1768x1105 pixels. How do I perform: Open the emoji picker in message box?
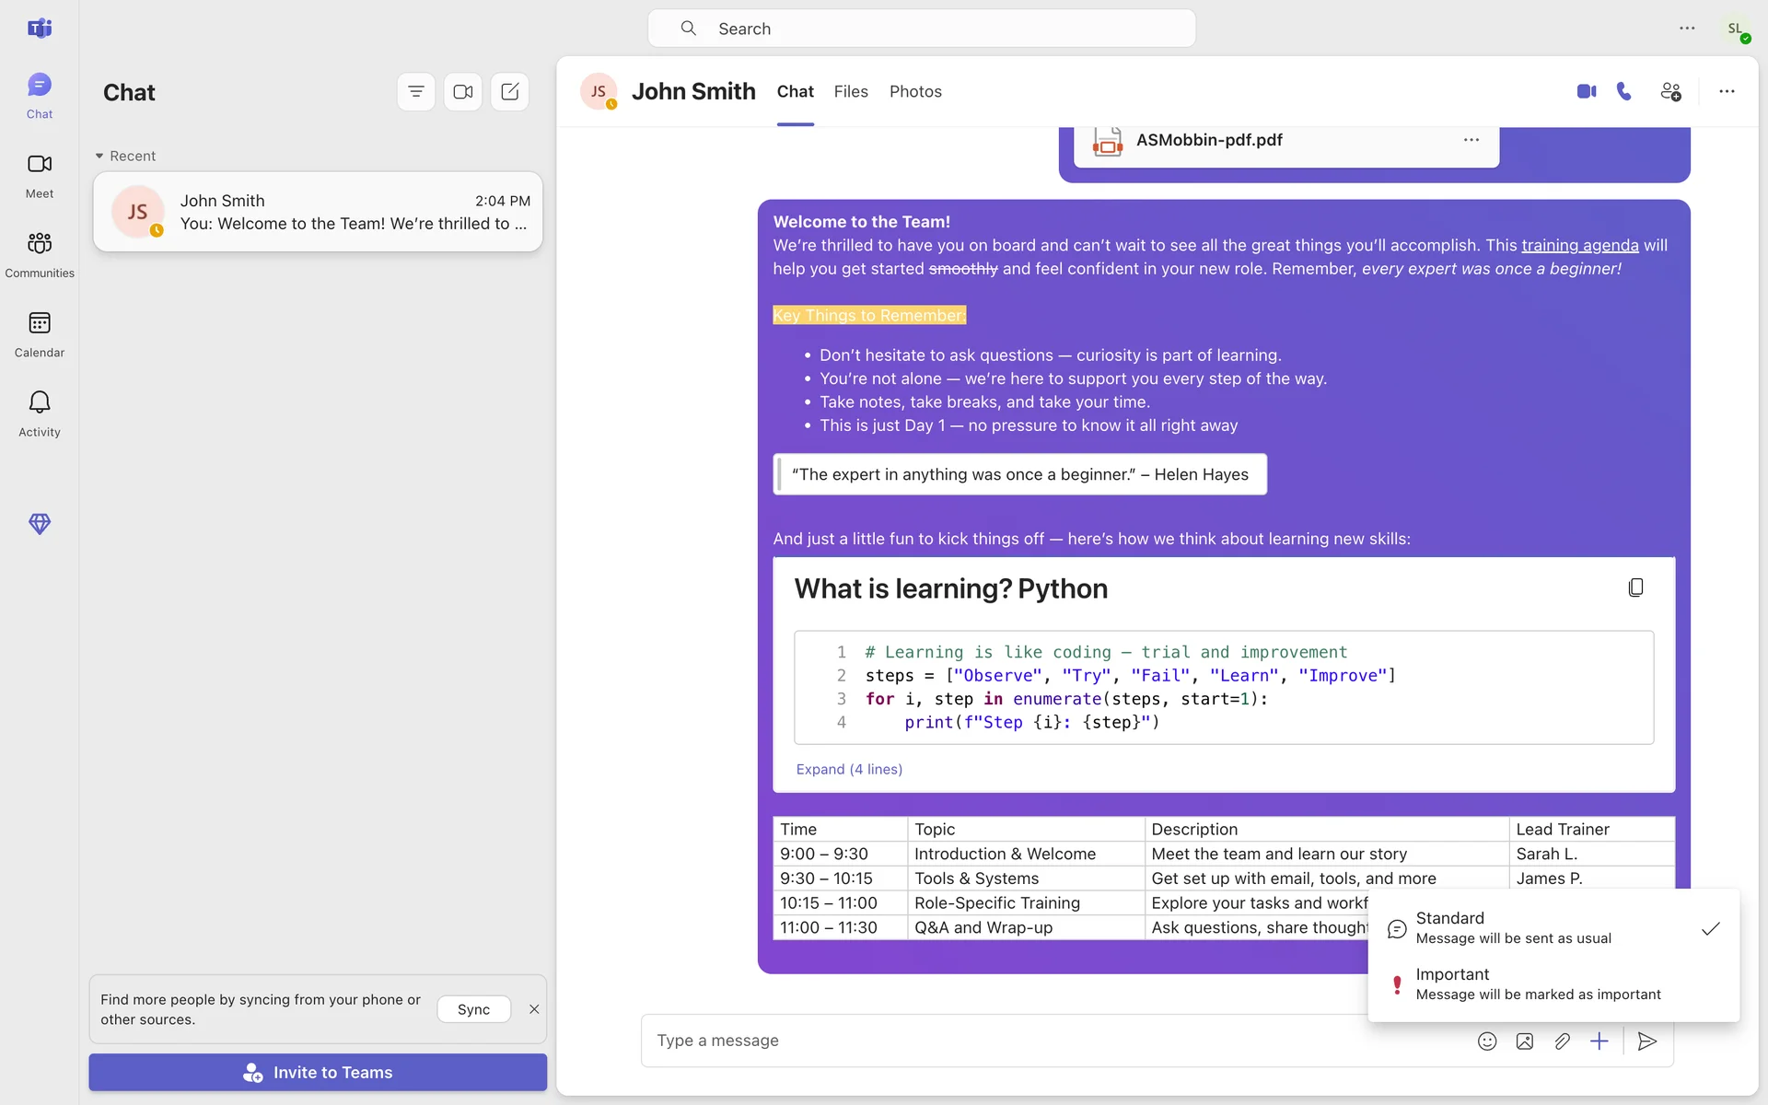pyautogui.click(x=1487, y=1041)
